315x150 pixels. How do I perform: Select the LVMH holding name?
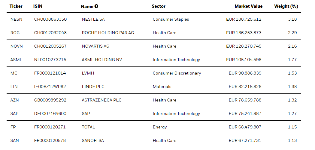tap(88, 73)
